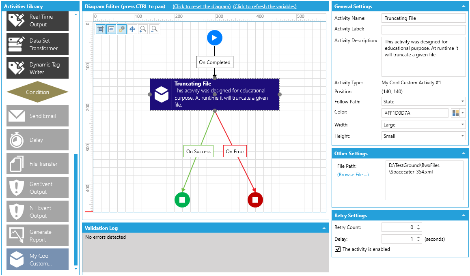Viewport: 470px width, 276px height.
Task: Uncheck 'The activity is enabled' checkbox
Action: click(338, 249)
